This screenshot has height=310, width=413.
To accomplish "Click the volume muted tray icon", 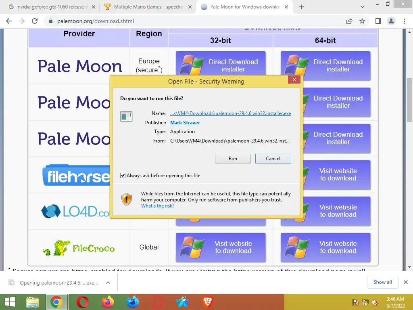I will pyautogui.click(x=375, y=302).
